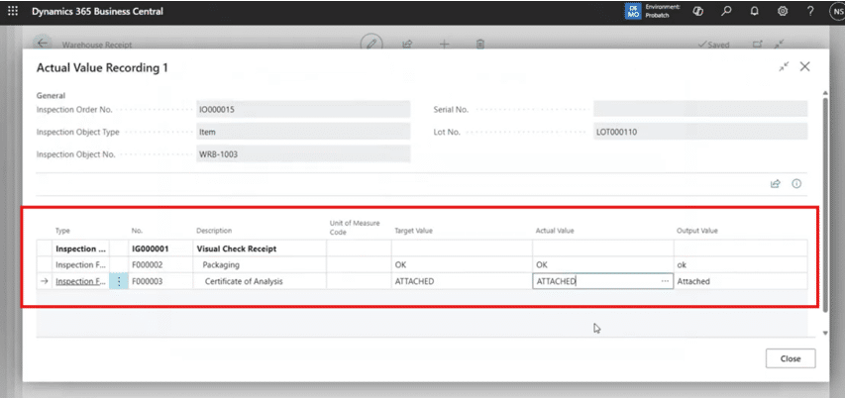Open row options for line F000003
Image resolution: width=845 pixels, height=398 pixels.
[119, 281]
